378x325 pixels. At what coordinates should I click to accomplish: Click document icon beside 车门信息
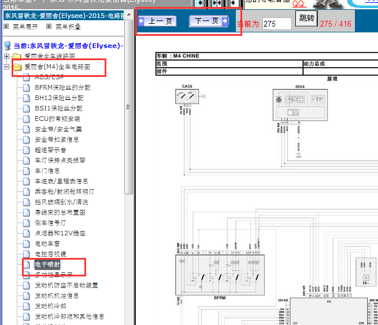[26, 171]
